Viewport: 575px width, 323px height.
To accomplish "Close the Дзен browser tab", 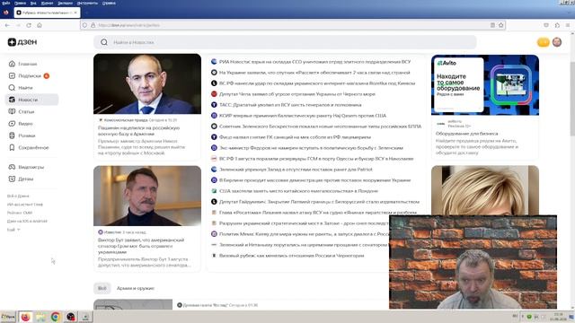I will (75, 13).
